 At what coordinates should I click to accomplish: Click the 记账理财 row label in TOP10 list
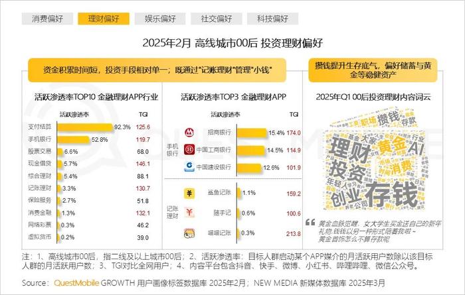40,188
